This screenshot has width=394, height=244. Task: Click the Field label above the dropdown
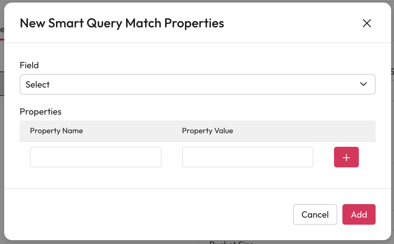pyautogui.click(x=29, y=65)
